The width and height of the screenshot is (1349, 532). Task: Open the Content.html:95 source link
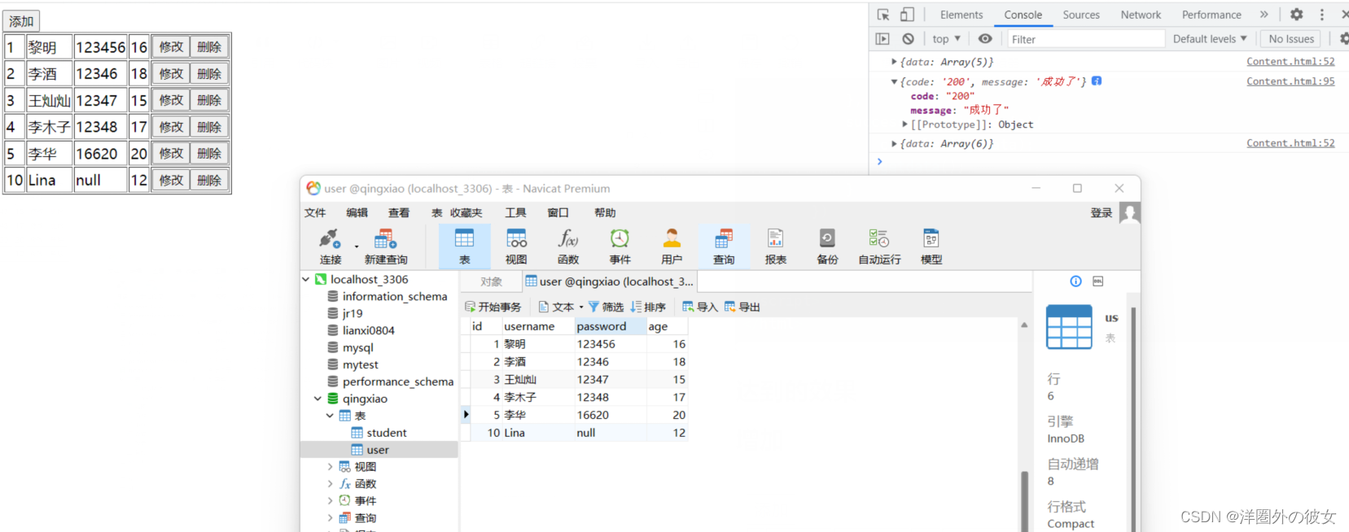pyautogui.click(x=1290, y=81)
